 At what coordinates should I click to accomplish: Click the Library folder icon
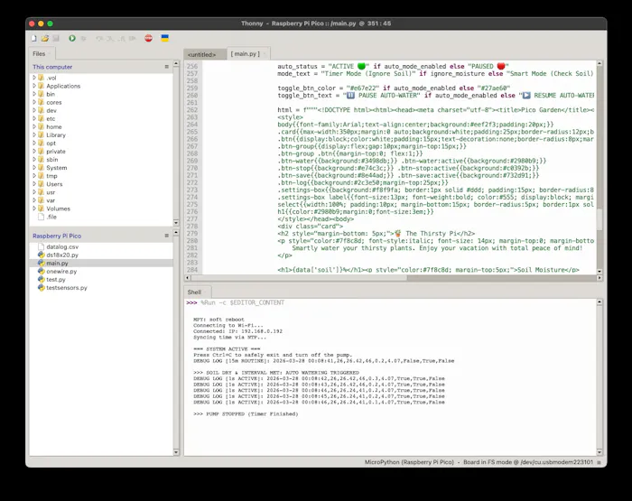[42, 135]
